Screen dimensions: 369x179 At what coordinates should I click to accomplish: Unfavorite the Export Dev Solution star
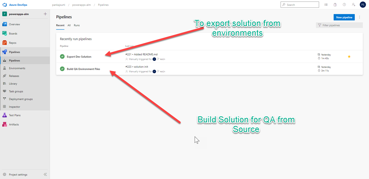[349, 57]
